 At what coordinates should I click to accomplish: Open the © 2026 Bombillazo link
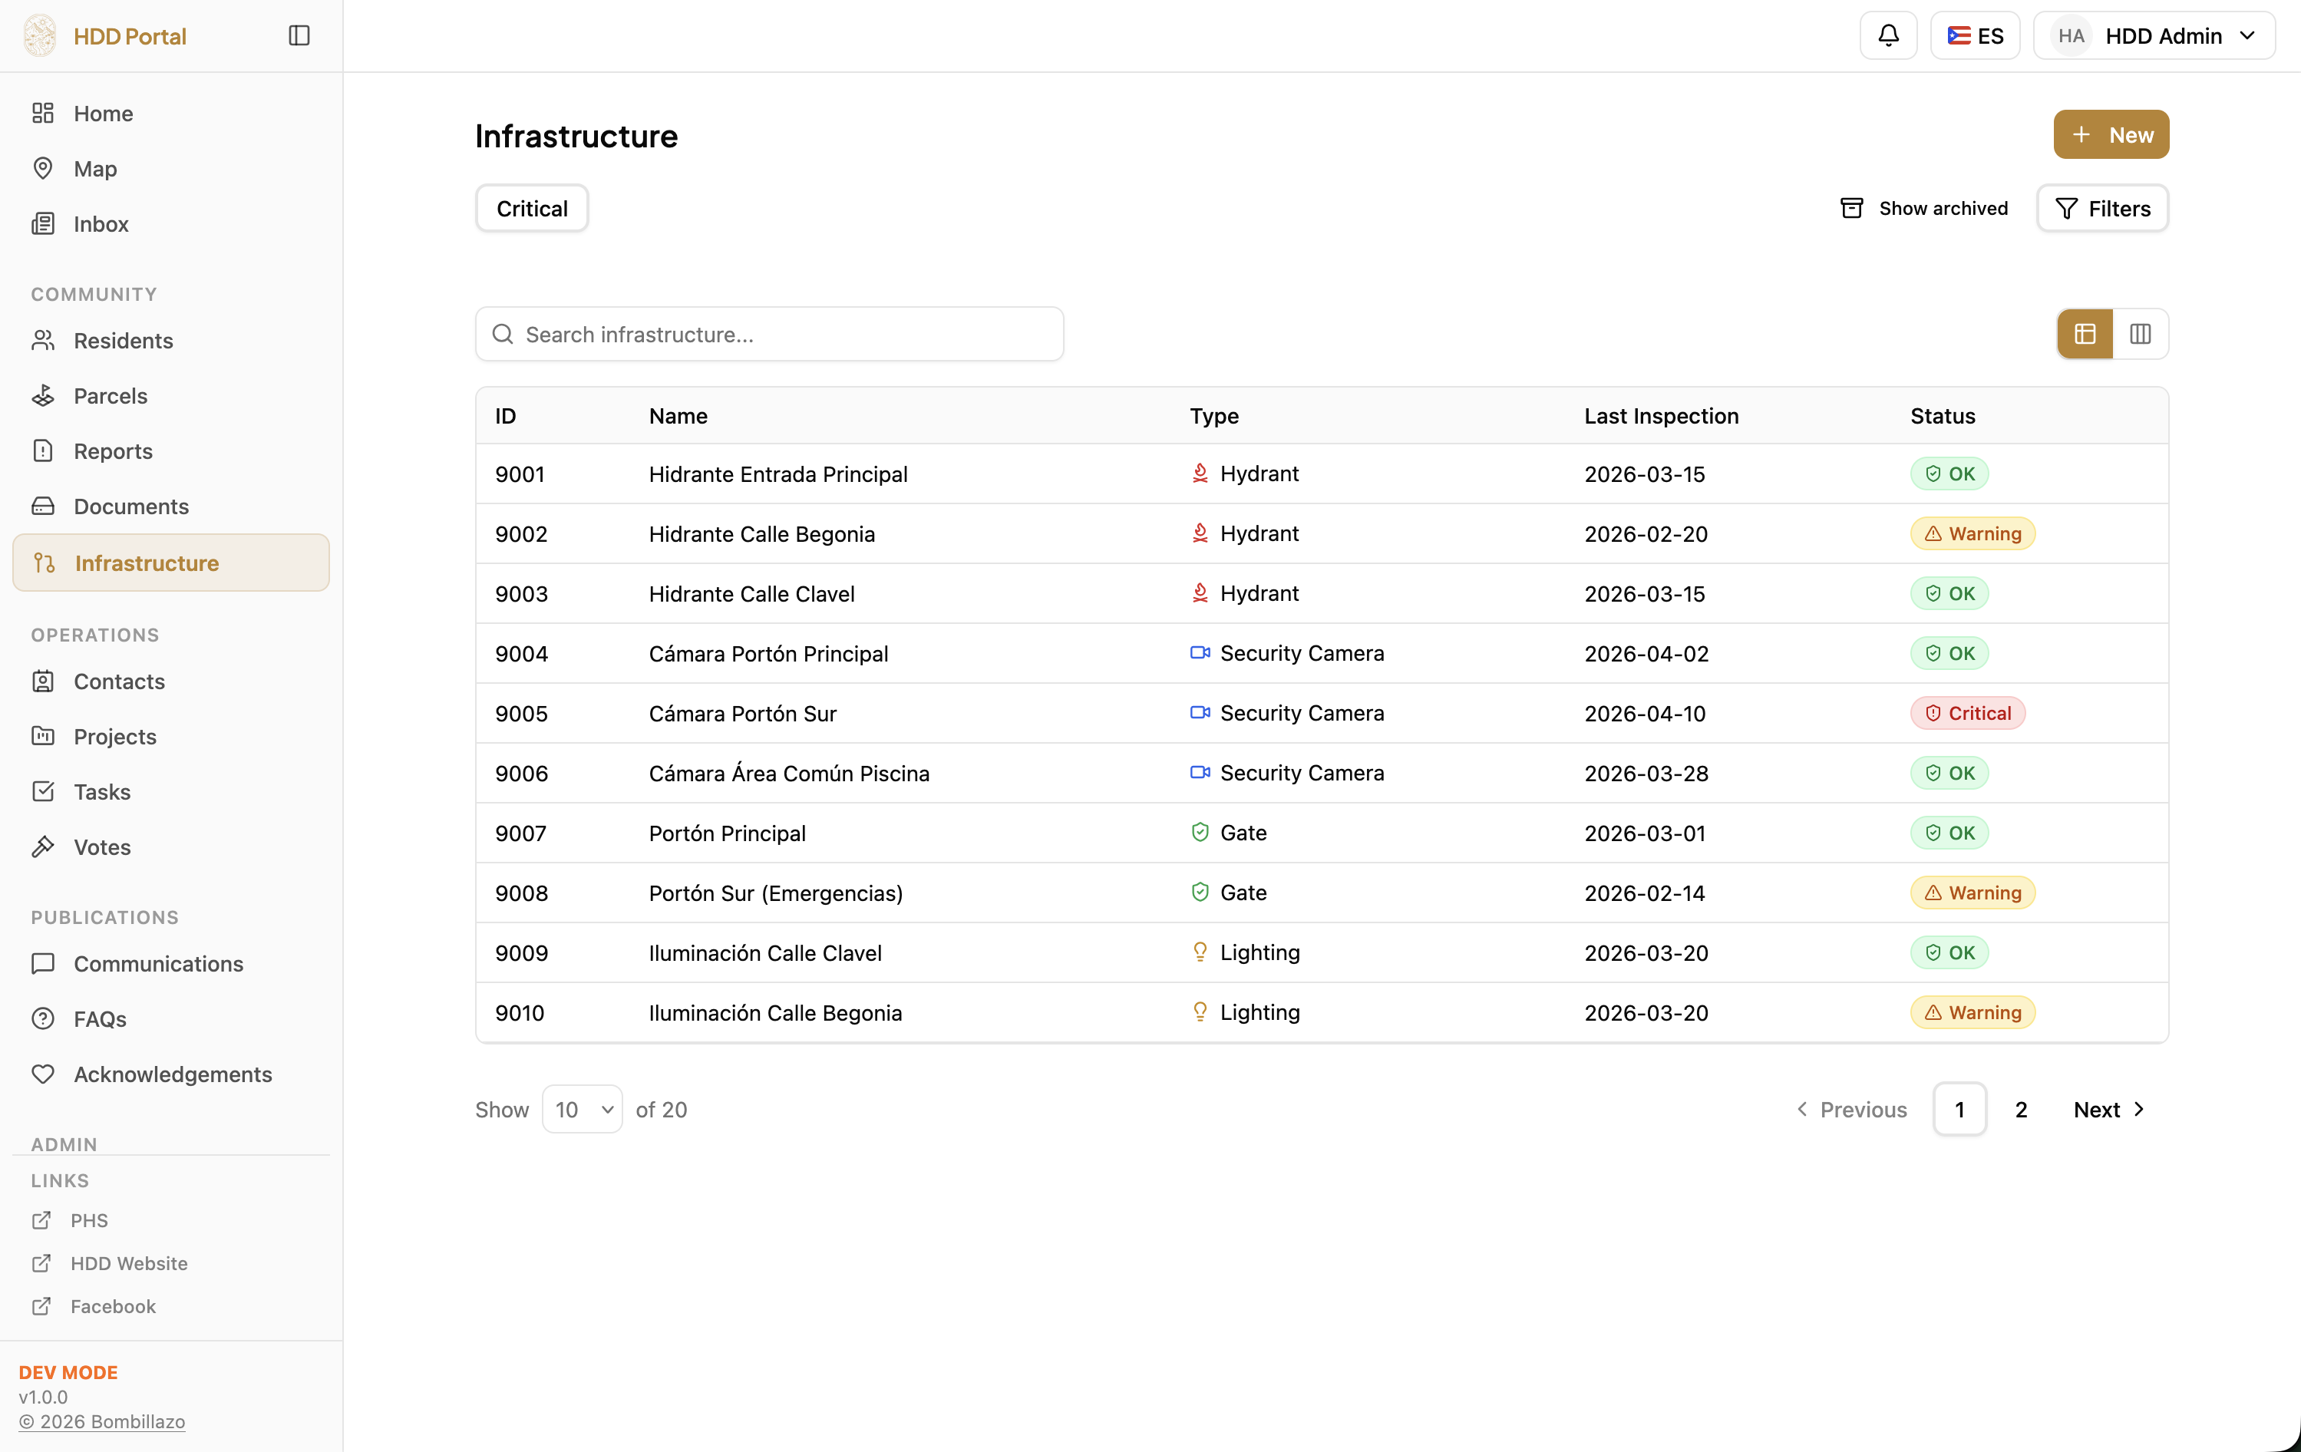[x=102, y=1421]
